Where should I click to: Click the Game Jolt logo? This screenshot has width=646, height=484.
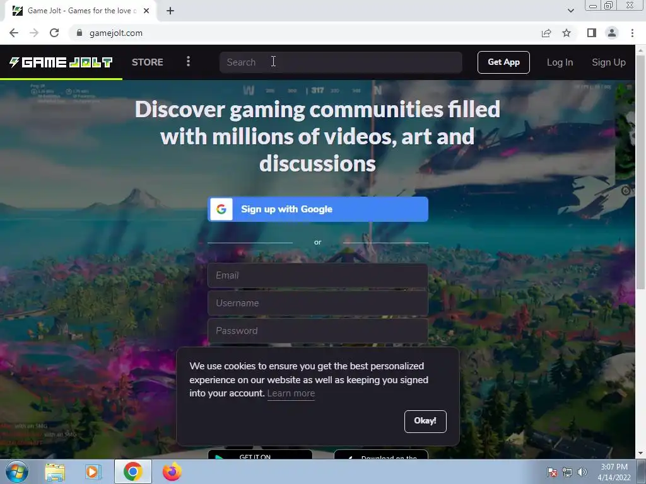point(61,62)
